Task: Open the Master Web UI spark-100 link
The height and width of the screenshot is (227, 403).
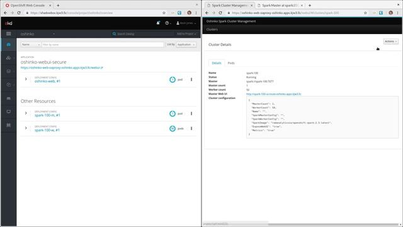Action: [273, 94]
